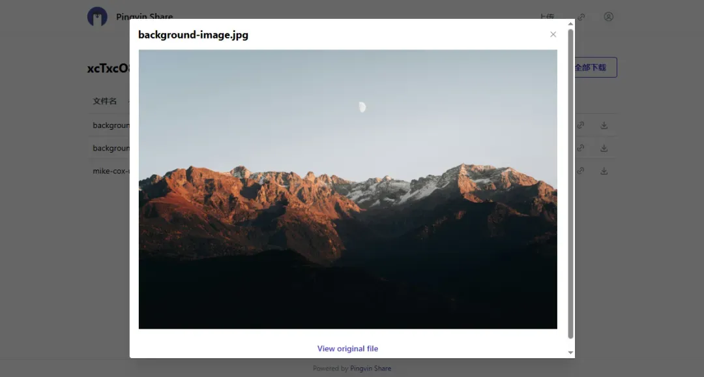Click the preview dialog scrollbar thumb
Viewport: 704px width, 377px height.
point(570,184)
